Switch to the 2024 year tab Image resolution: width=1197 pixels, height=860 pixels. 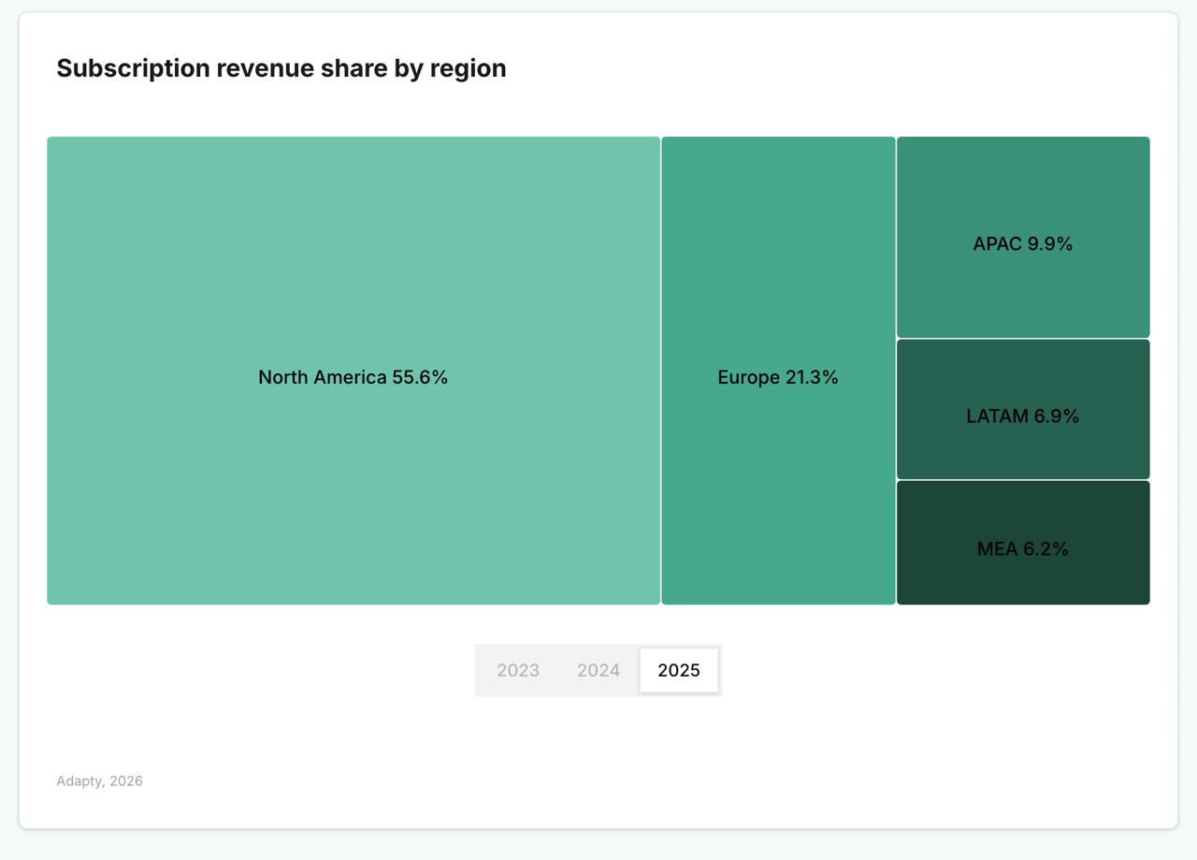pyautogui.click(x=598, y=670)
